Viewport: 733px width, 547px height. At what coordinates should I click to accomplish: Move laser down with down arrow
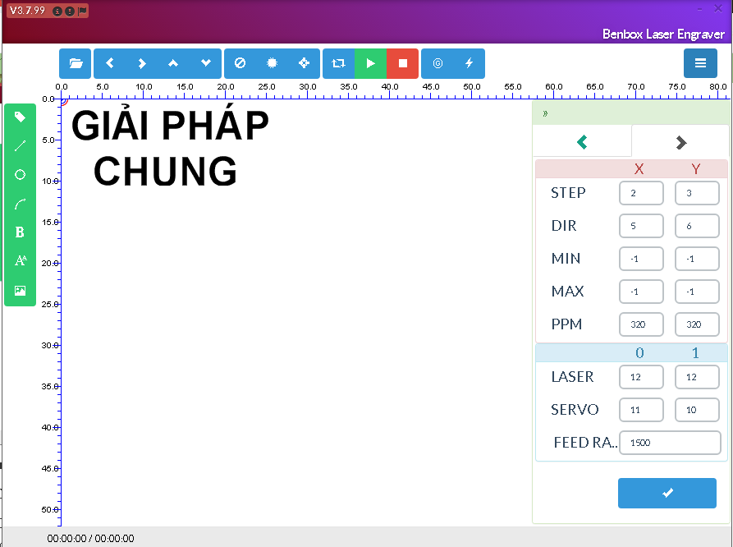(206, 63)
